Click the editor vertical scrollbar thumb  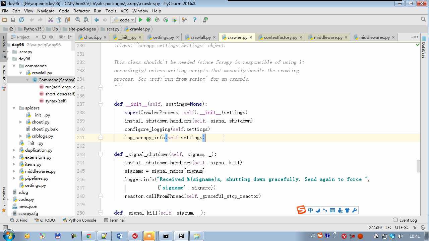(418, 166)
